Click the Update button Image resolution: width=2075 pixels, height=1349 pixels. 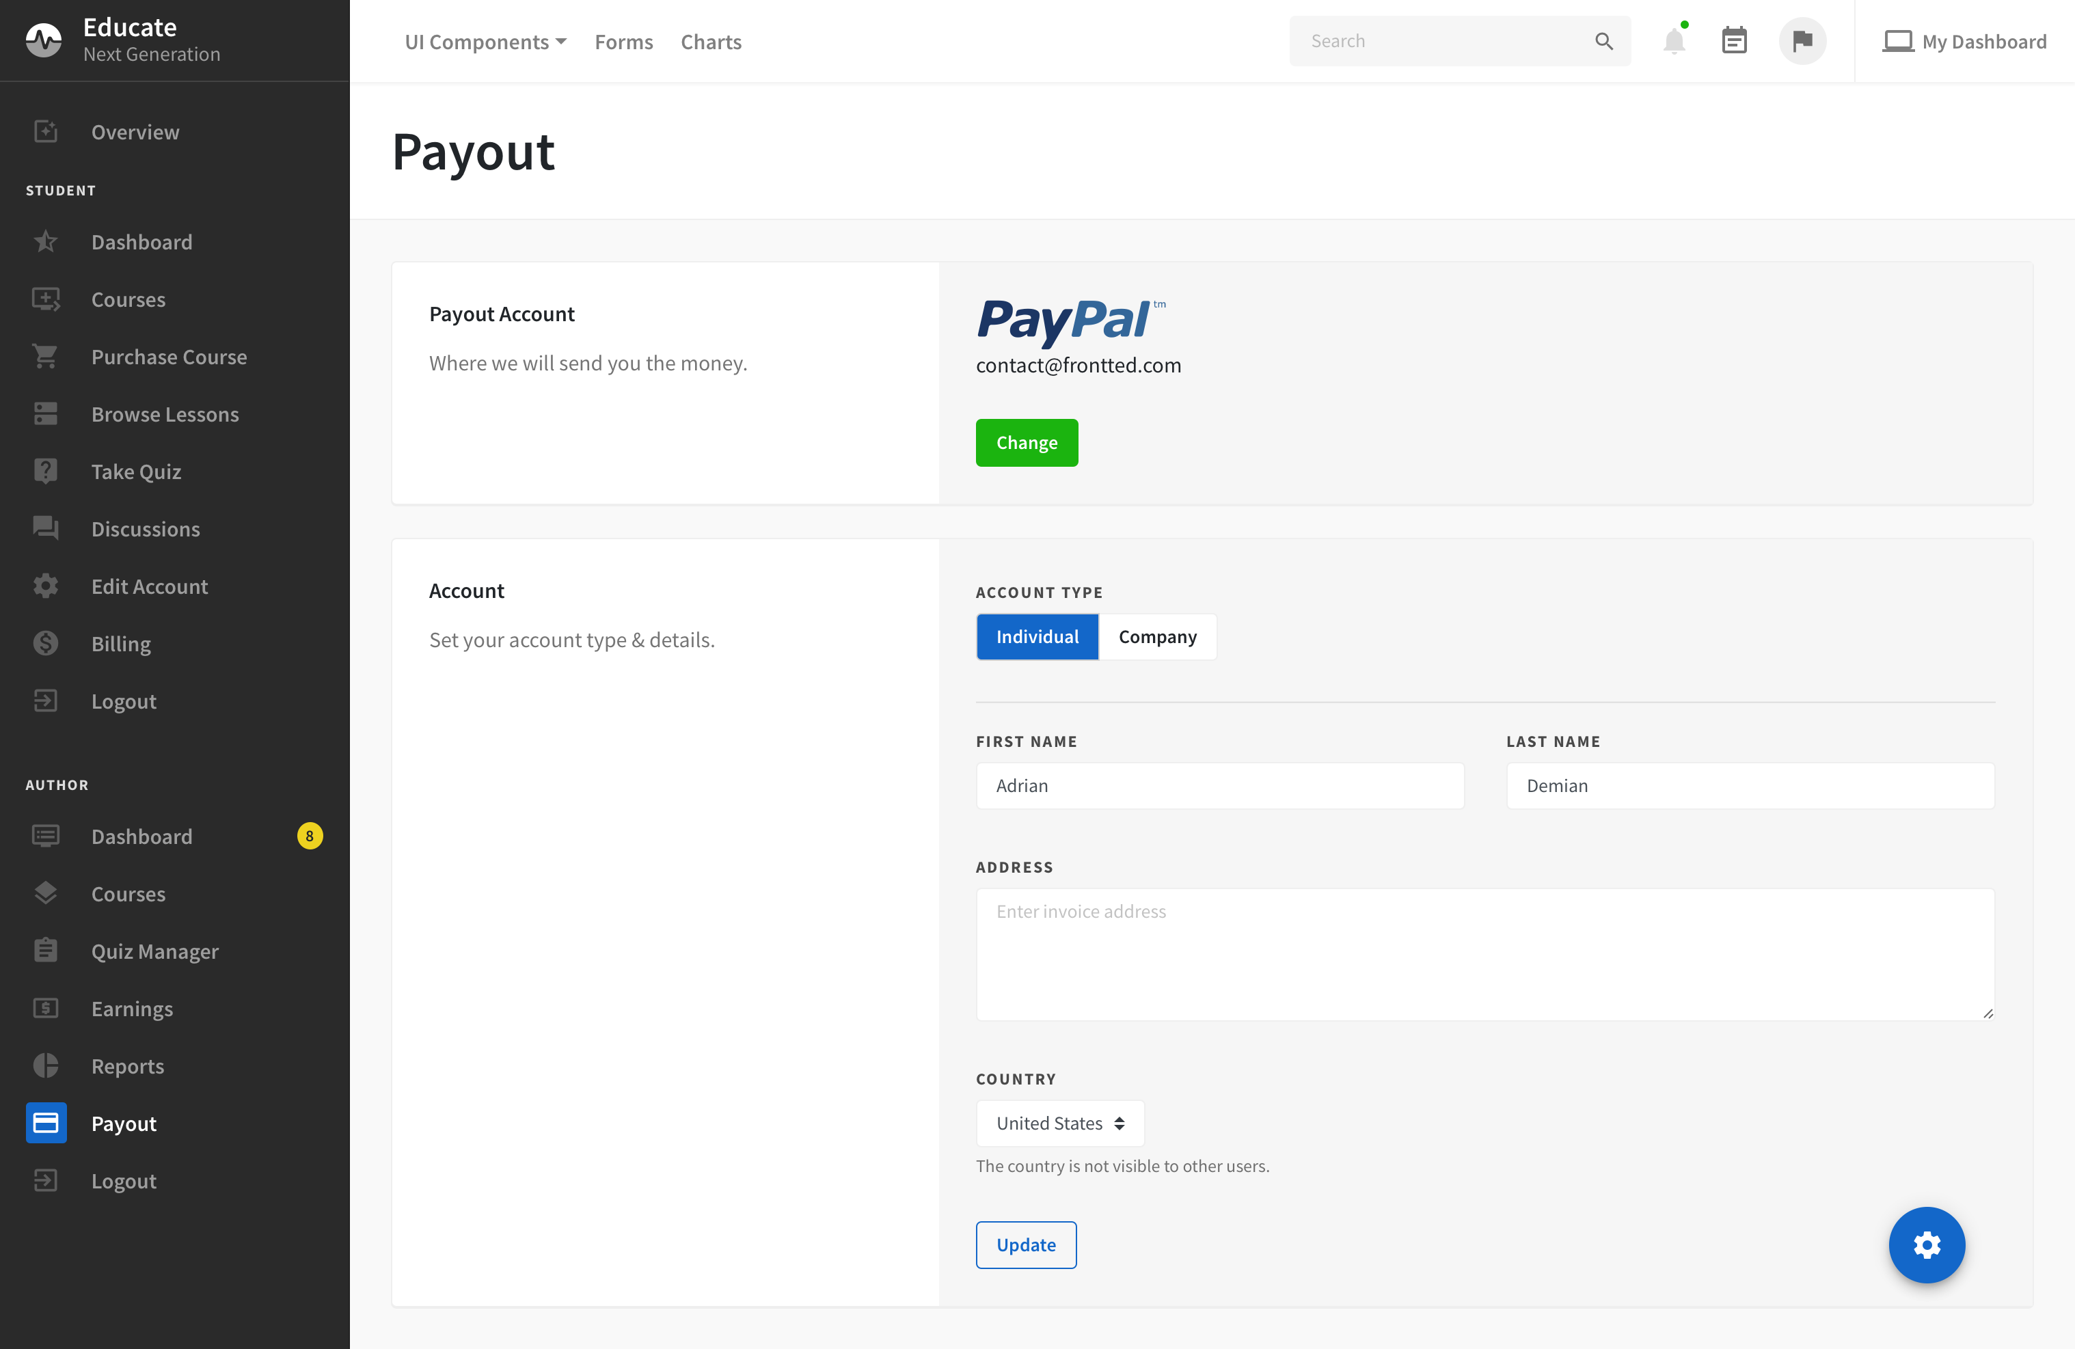click(x=1025, y=1244)
